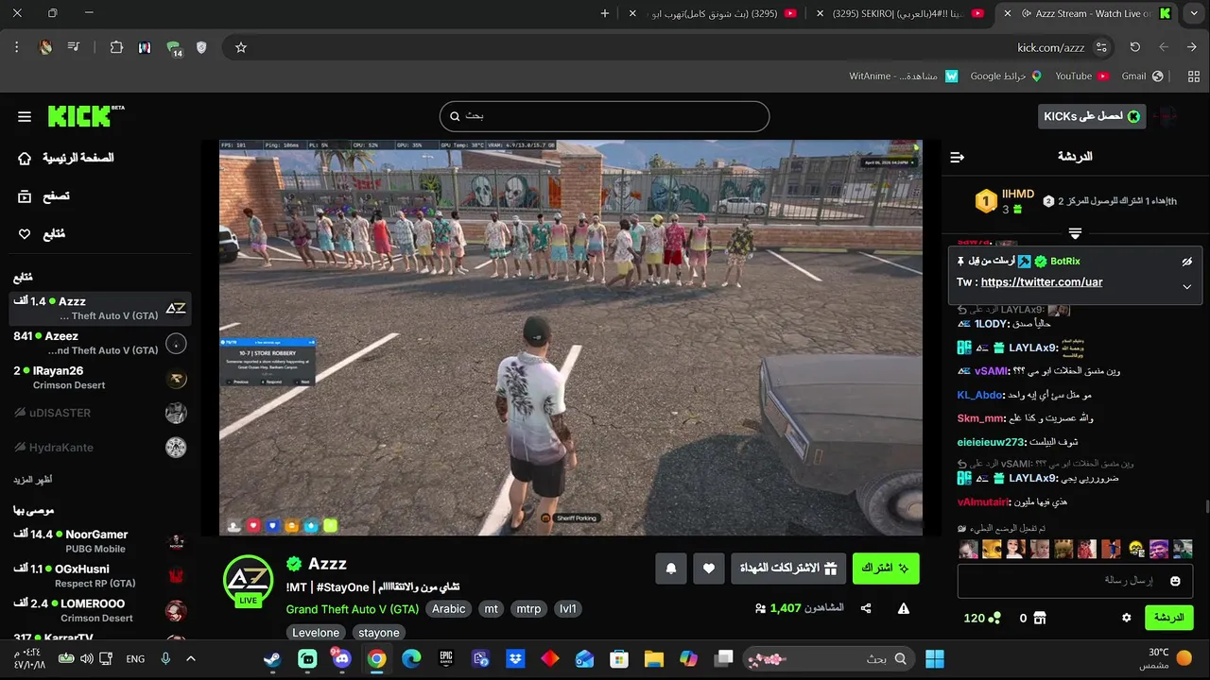Open the Kick hamburger menu
This screenshot has height=680, width=1210.
(25, 116)
